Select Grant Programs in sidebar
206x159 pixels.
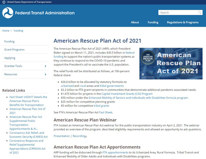tap(14, 49)
